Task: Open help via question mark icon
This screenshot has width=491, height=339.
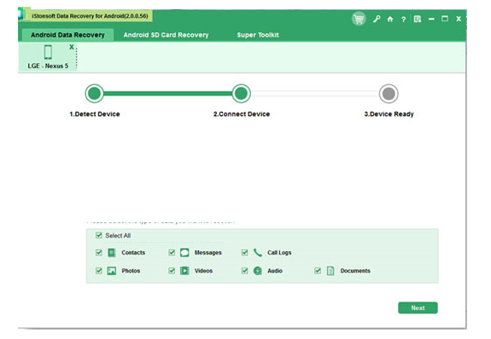Action: pyautogui.click(x=403, y=20)
